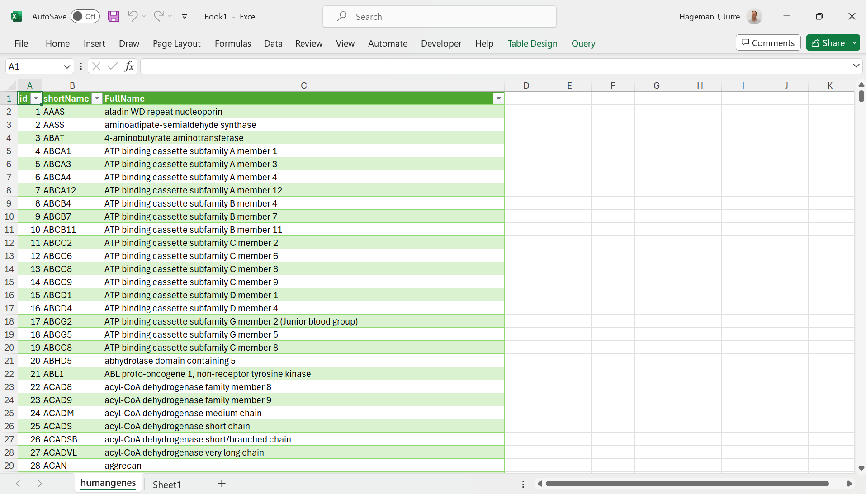Switch to the Sheet1 tab
The image size is (866, 494).
tap(166, 484)
